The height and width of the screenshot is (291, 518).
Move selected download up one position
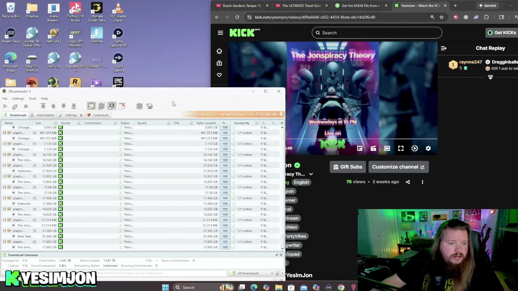[x=53, y=106]
